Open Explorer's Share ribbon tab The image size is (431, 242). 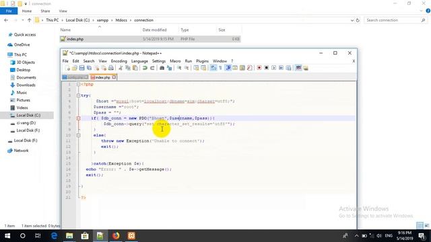[45, 11]
